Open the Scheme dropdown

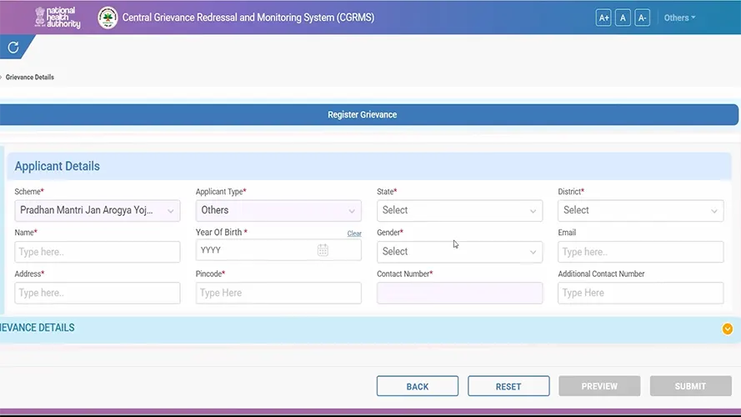point(98,210)
